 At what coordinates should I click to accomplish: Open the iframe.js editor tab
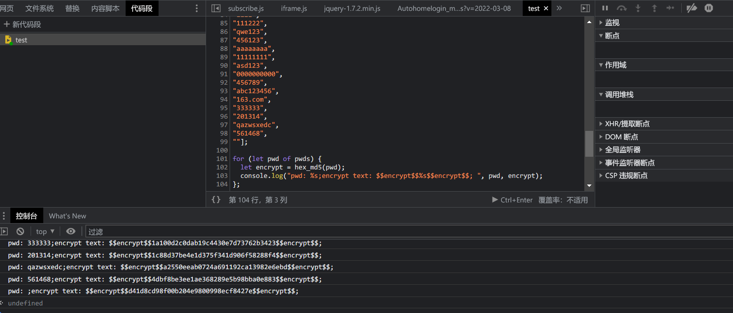coord(294,8)
